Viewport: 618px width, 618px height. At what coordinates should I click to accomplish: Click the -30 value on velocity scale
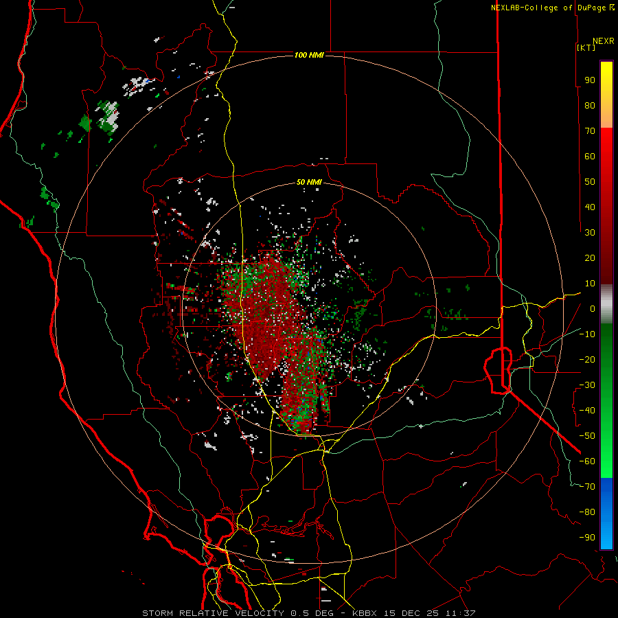pos(587,385)
